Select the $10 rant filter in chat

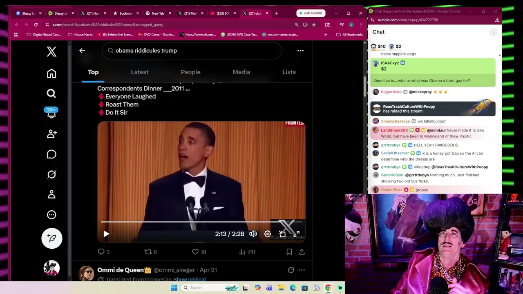pyautogui.click(x=378, y=47)
